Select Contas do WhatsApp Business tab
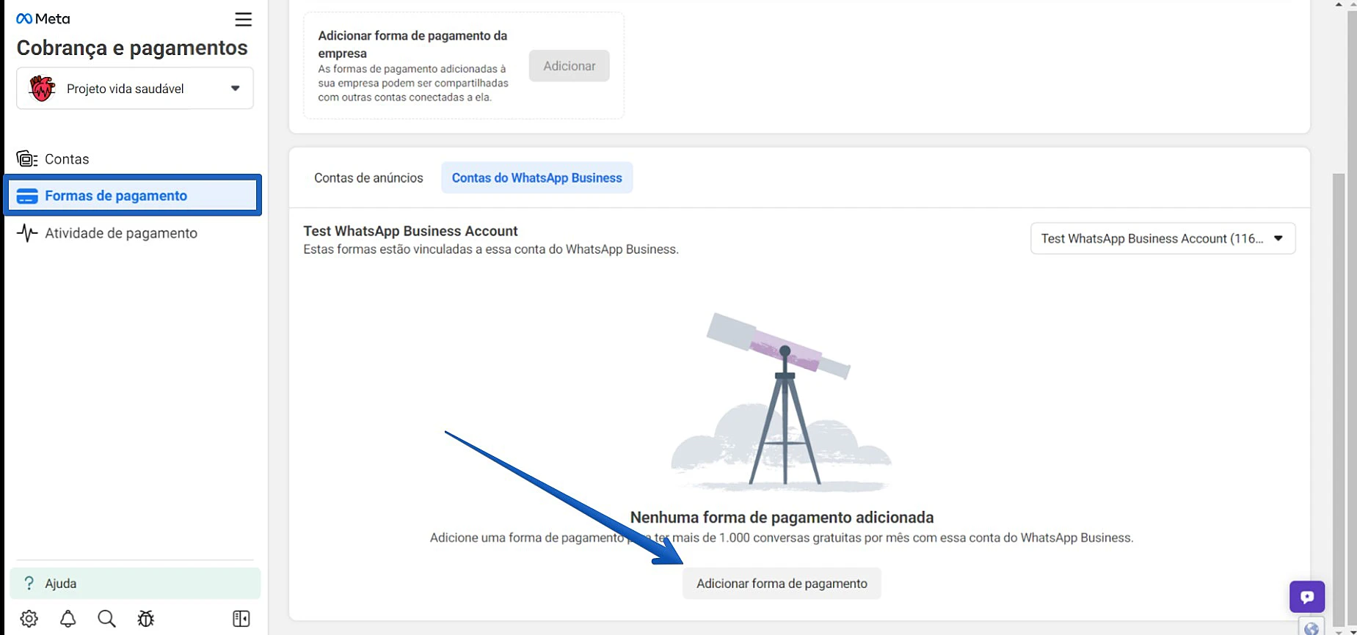The image size is (1357, 635). 536,177
